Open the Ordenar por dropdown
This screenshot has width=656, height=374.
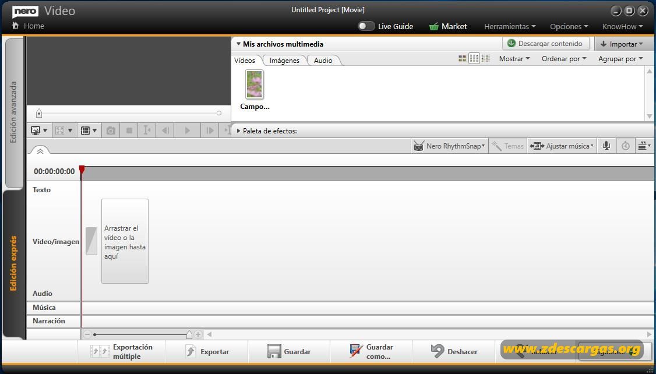[564, 59]
